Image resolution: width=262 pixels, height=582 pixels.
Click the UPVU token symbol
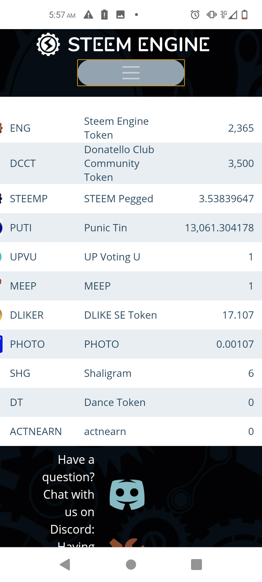(23, 257)
